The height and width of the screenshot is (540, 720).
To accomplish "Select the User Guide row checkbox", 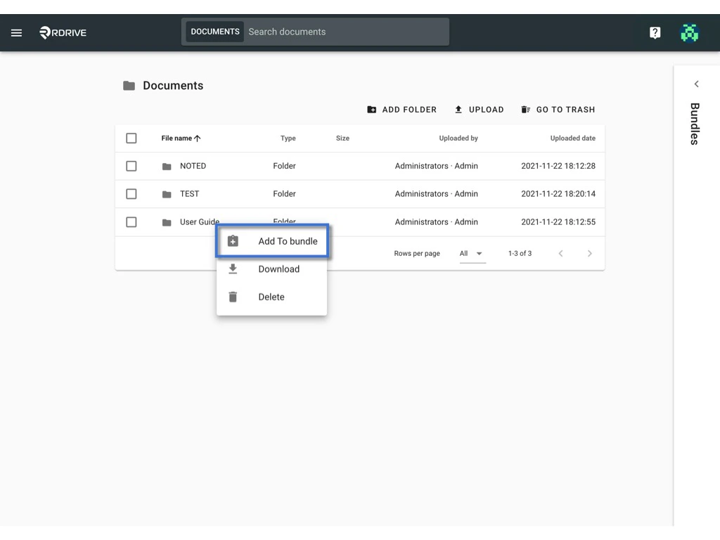I will click(131, 222).
